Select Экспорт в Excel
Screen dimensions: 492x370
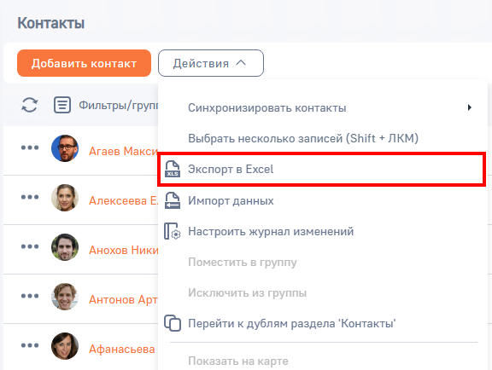coord(322,169)
